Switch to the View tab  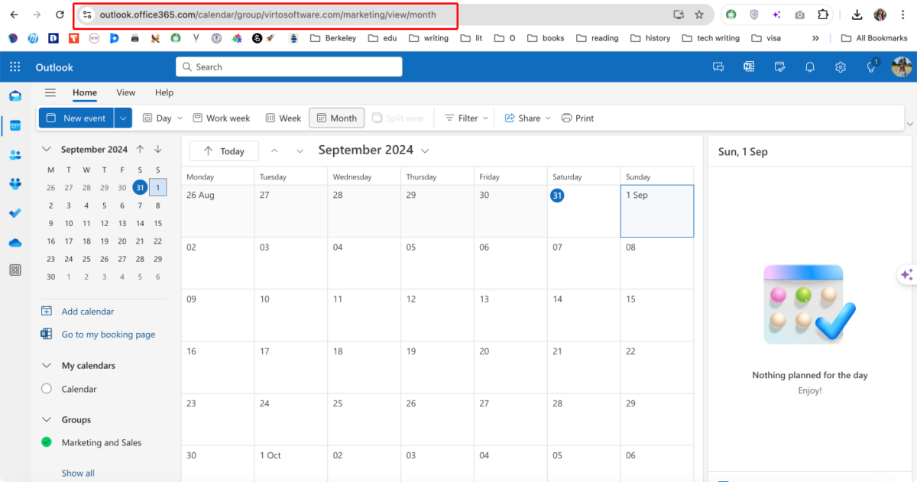click(125, 92)
